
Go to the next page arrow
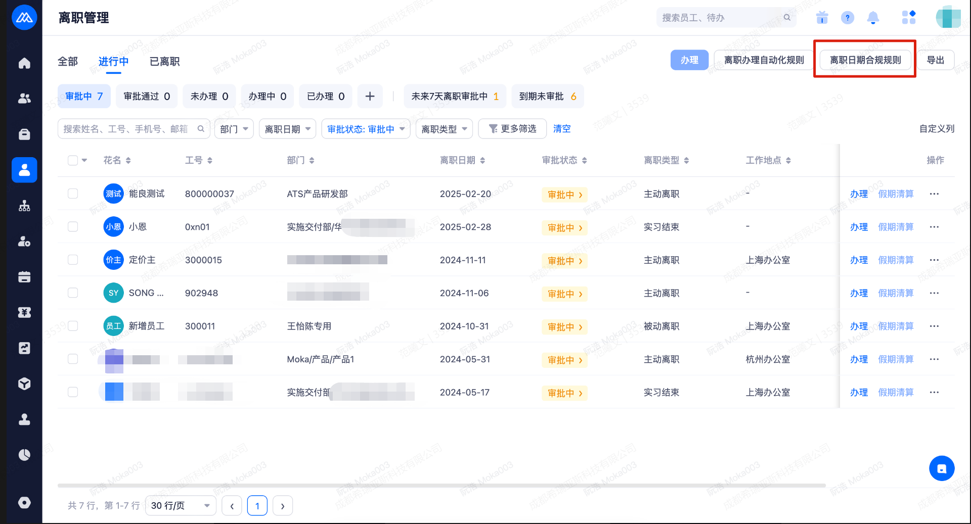(283, 506)
